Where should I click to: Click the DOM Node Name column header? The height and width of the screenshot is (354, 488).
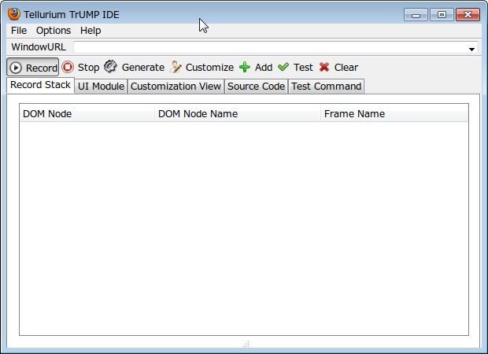pyautogui.click(x=238, y=113)
